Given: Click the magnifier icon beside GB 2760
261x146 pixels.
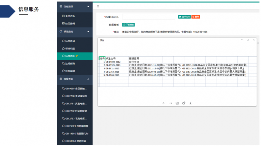Looking at the screenshot, I should (x=63, y=96).
